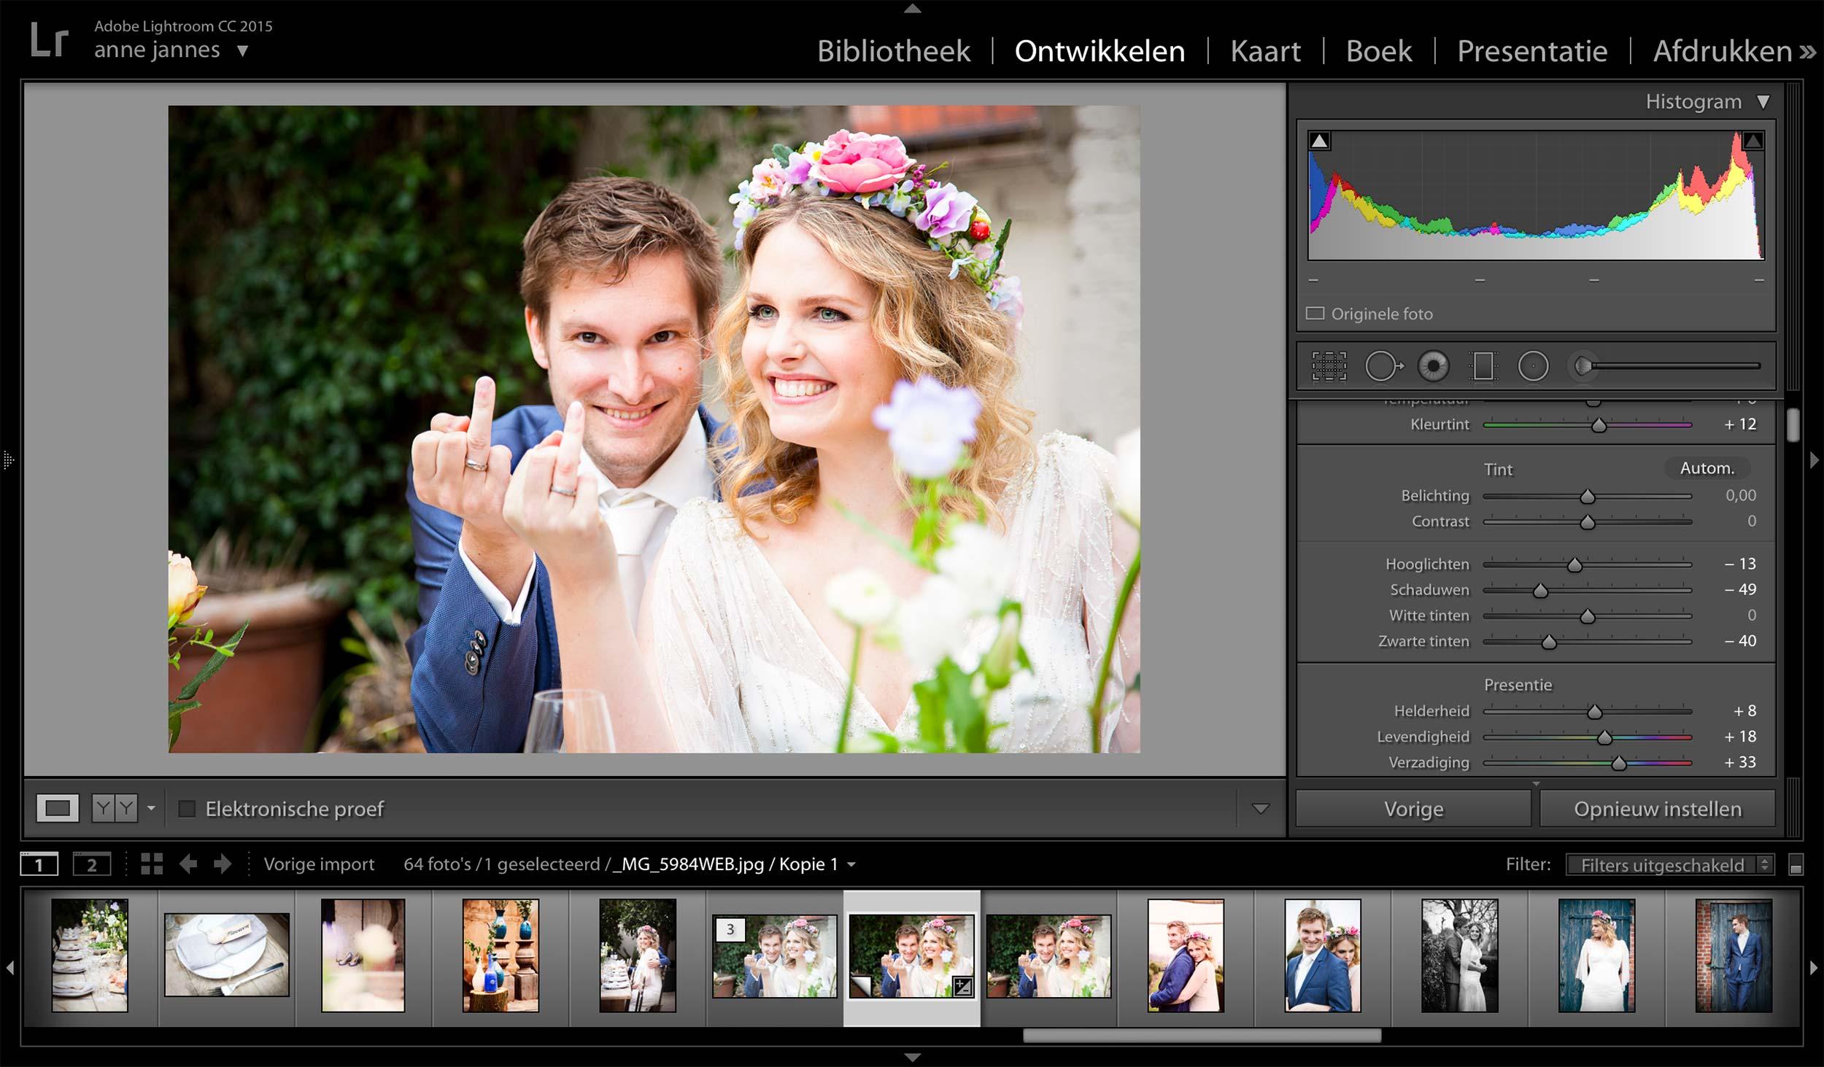Click virtual copy corner badge on thumbnail
1824x1067 pixels.
(862, 987)
